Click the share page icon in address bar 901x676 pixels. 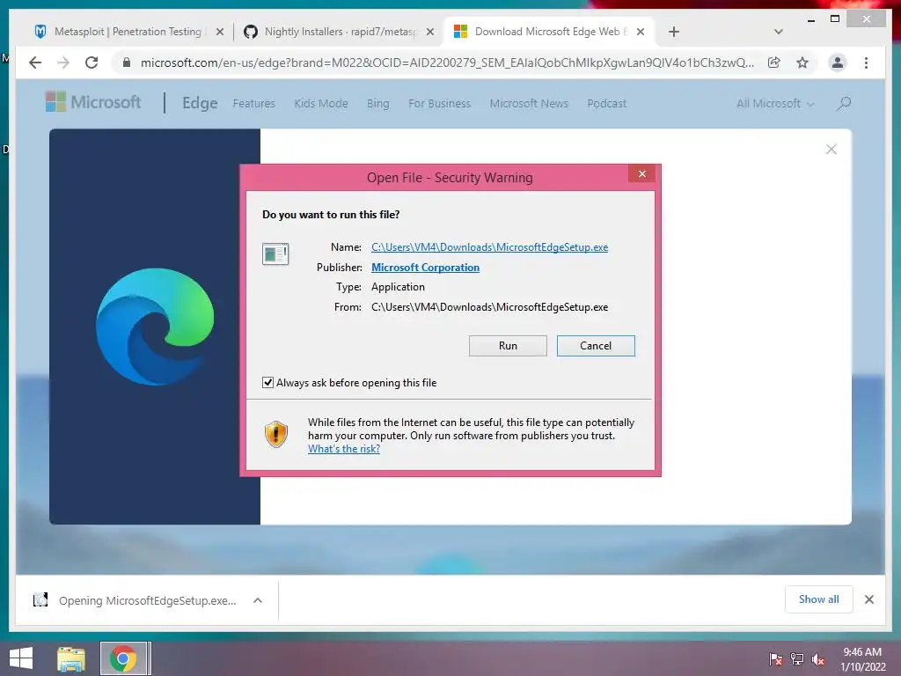point(774,62)
